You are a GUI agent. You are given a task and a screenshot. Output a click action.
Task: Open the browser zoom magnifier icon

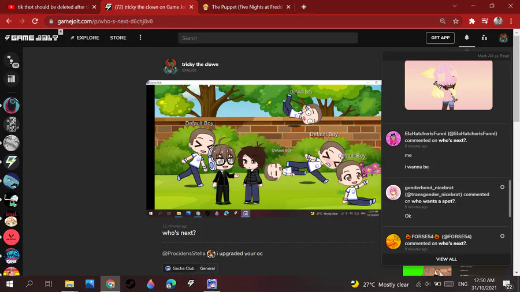(x=443, y=21)
